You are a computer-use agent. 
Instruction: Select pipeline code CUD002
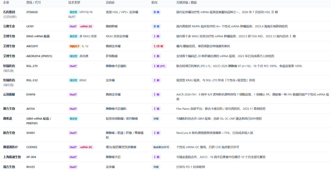pos(32,147)
